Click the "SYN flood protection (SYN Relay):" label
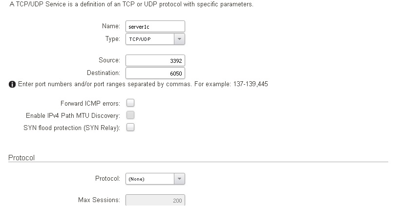This screenshot has height=224, width=400. pyautogui.click(x=72, y=128)
